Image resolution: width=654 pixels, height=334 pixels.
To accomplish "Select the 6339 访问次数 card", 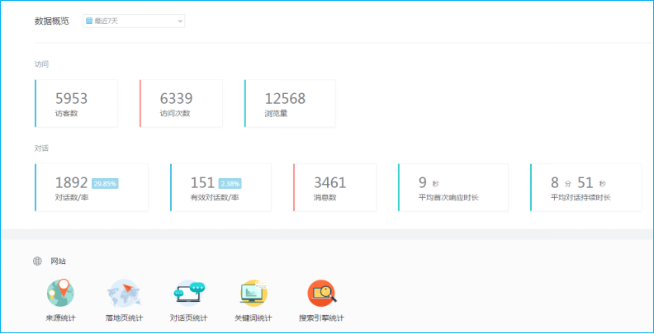I will coord(181,103).
